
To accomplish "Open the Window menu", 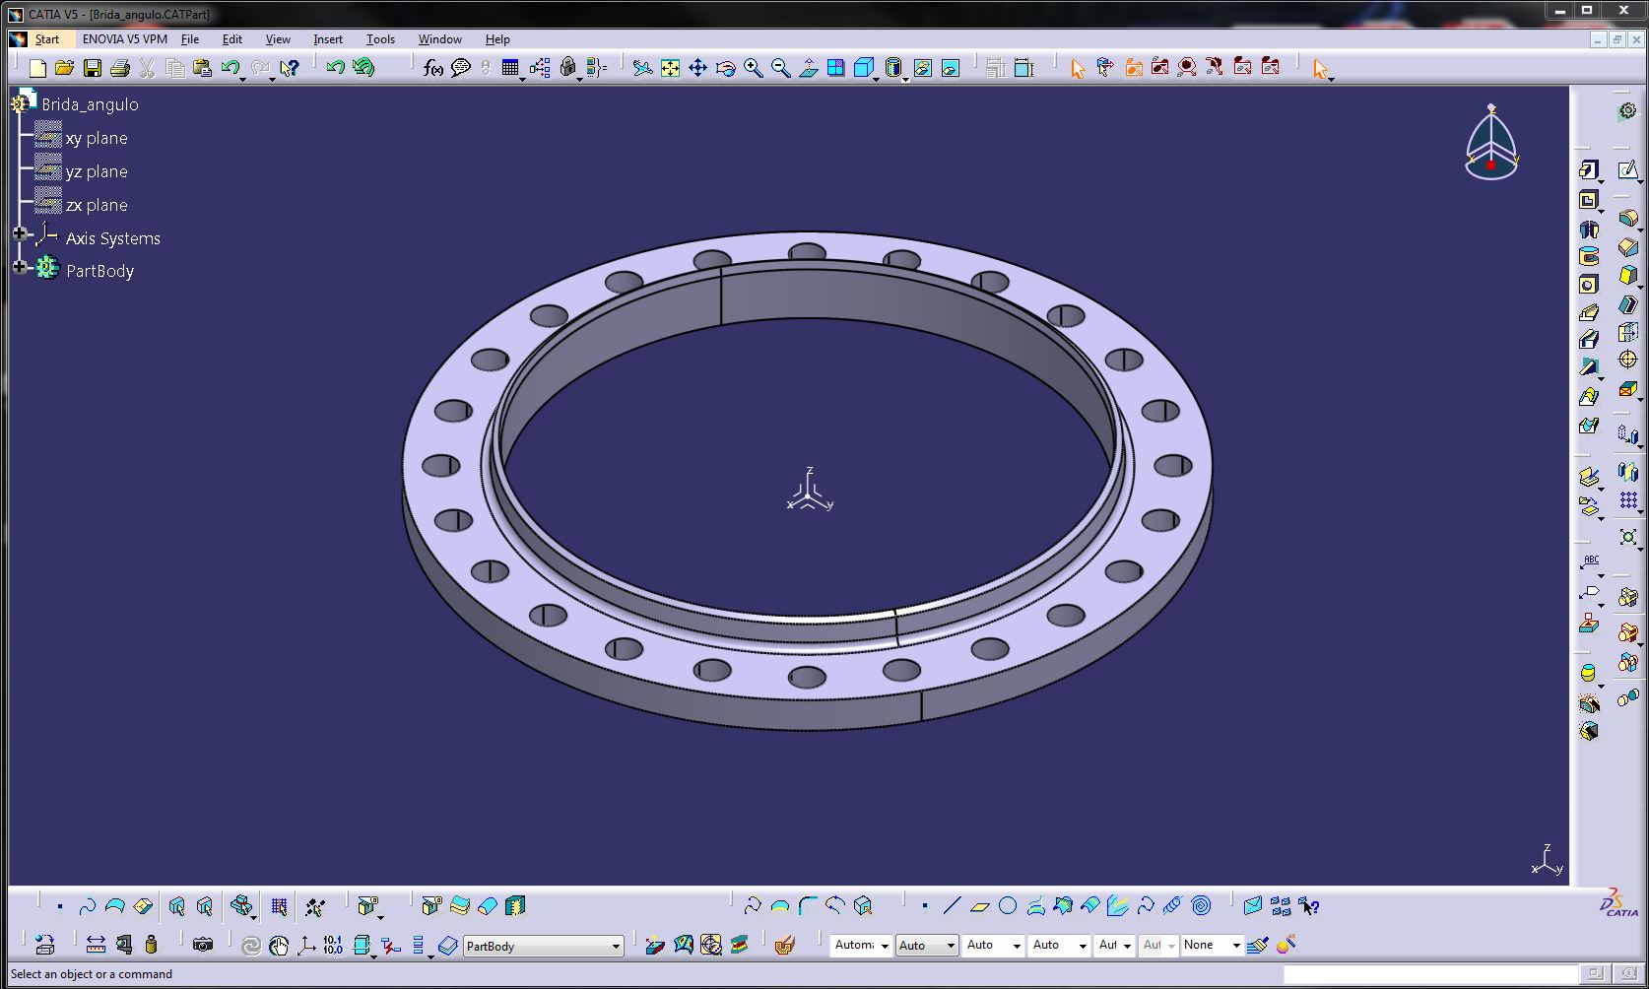I will click(440, 39).
